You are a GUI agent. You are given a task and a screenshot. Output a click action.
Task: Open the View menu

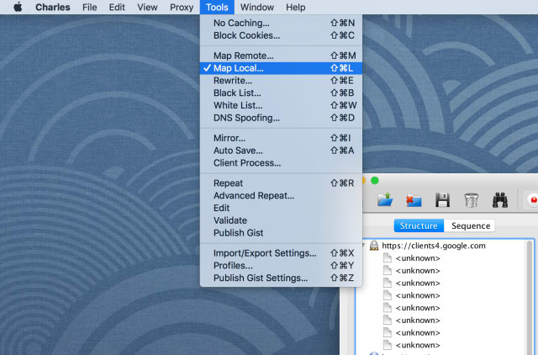(x=147, y=8)
